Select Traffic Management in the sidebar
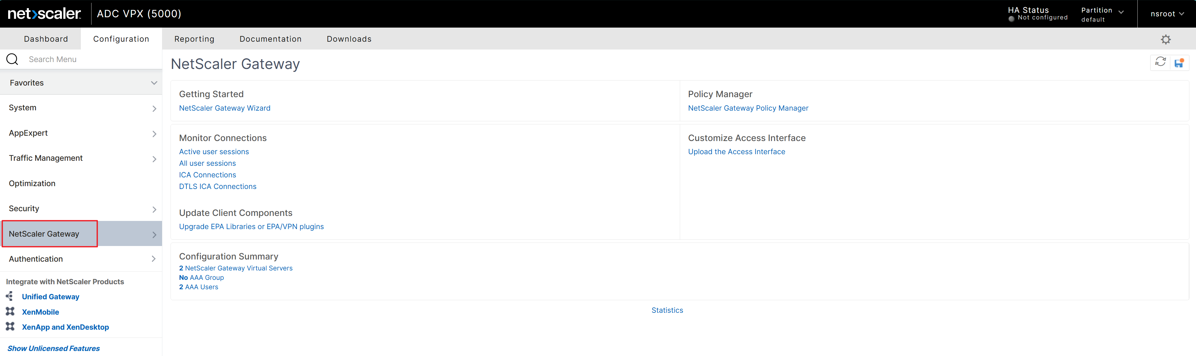 point(45,158)
